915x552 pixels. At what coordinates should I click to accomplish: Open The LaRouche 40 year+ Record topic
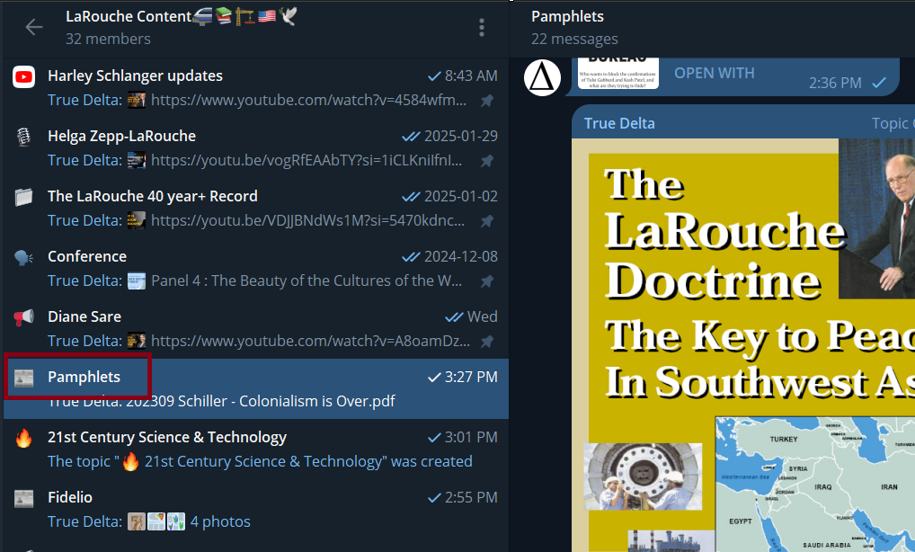(256, 209)
